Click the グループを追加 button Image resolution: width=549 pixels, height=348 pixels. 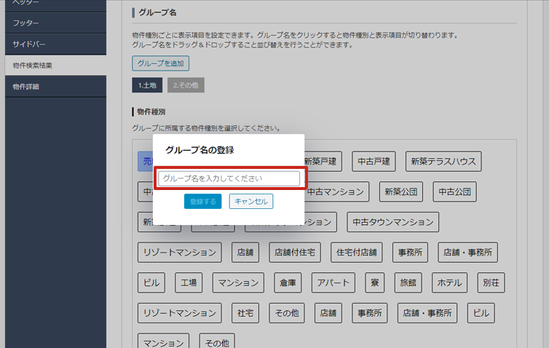click(160, 63)
